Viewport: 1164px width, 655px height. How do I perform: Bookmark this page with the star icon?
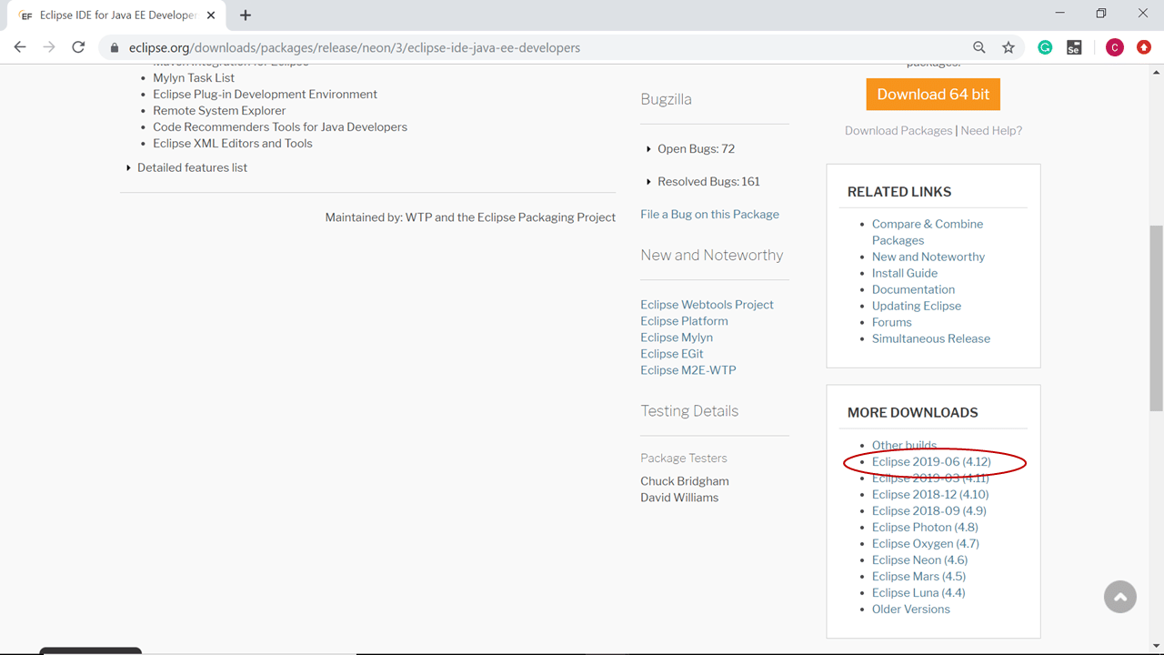1008,47
